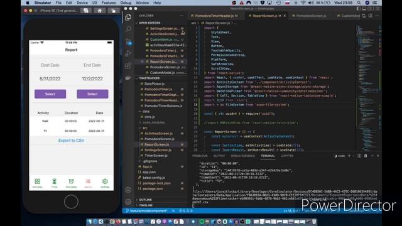Click the simulator screenshot toolbar button
Screen dimensions: 402x226
86,11
